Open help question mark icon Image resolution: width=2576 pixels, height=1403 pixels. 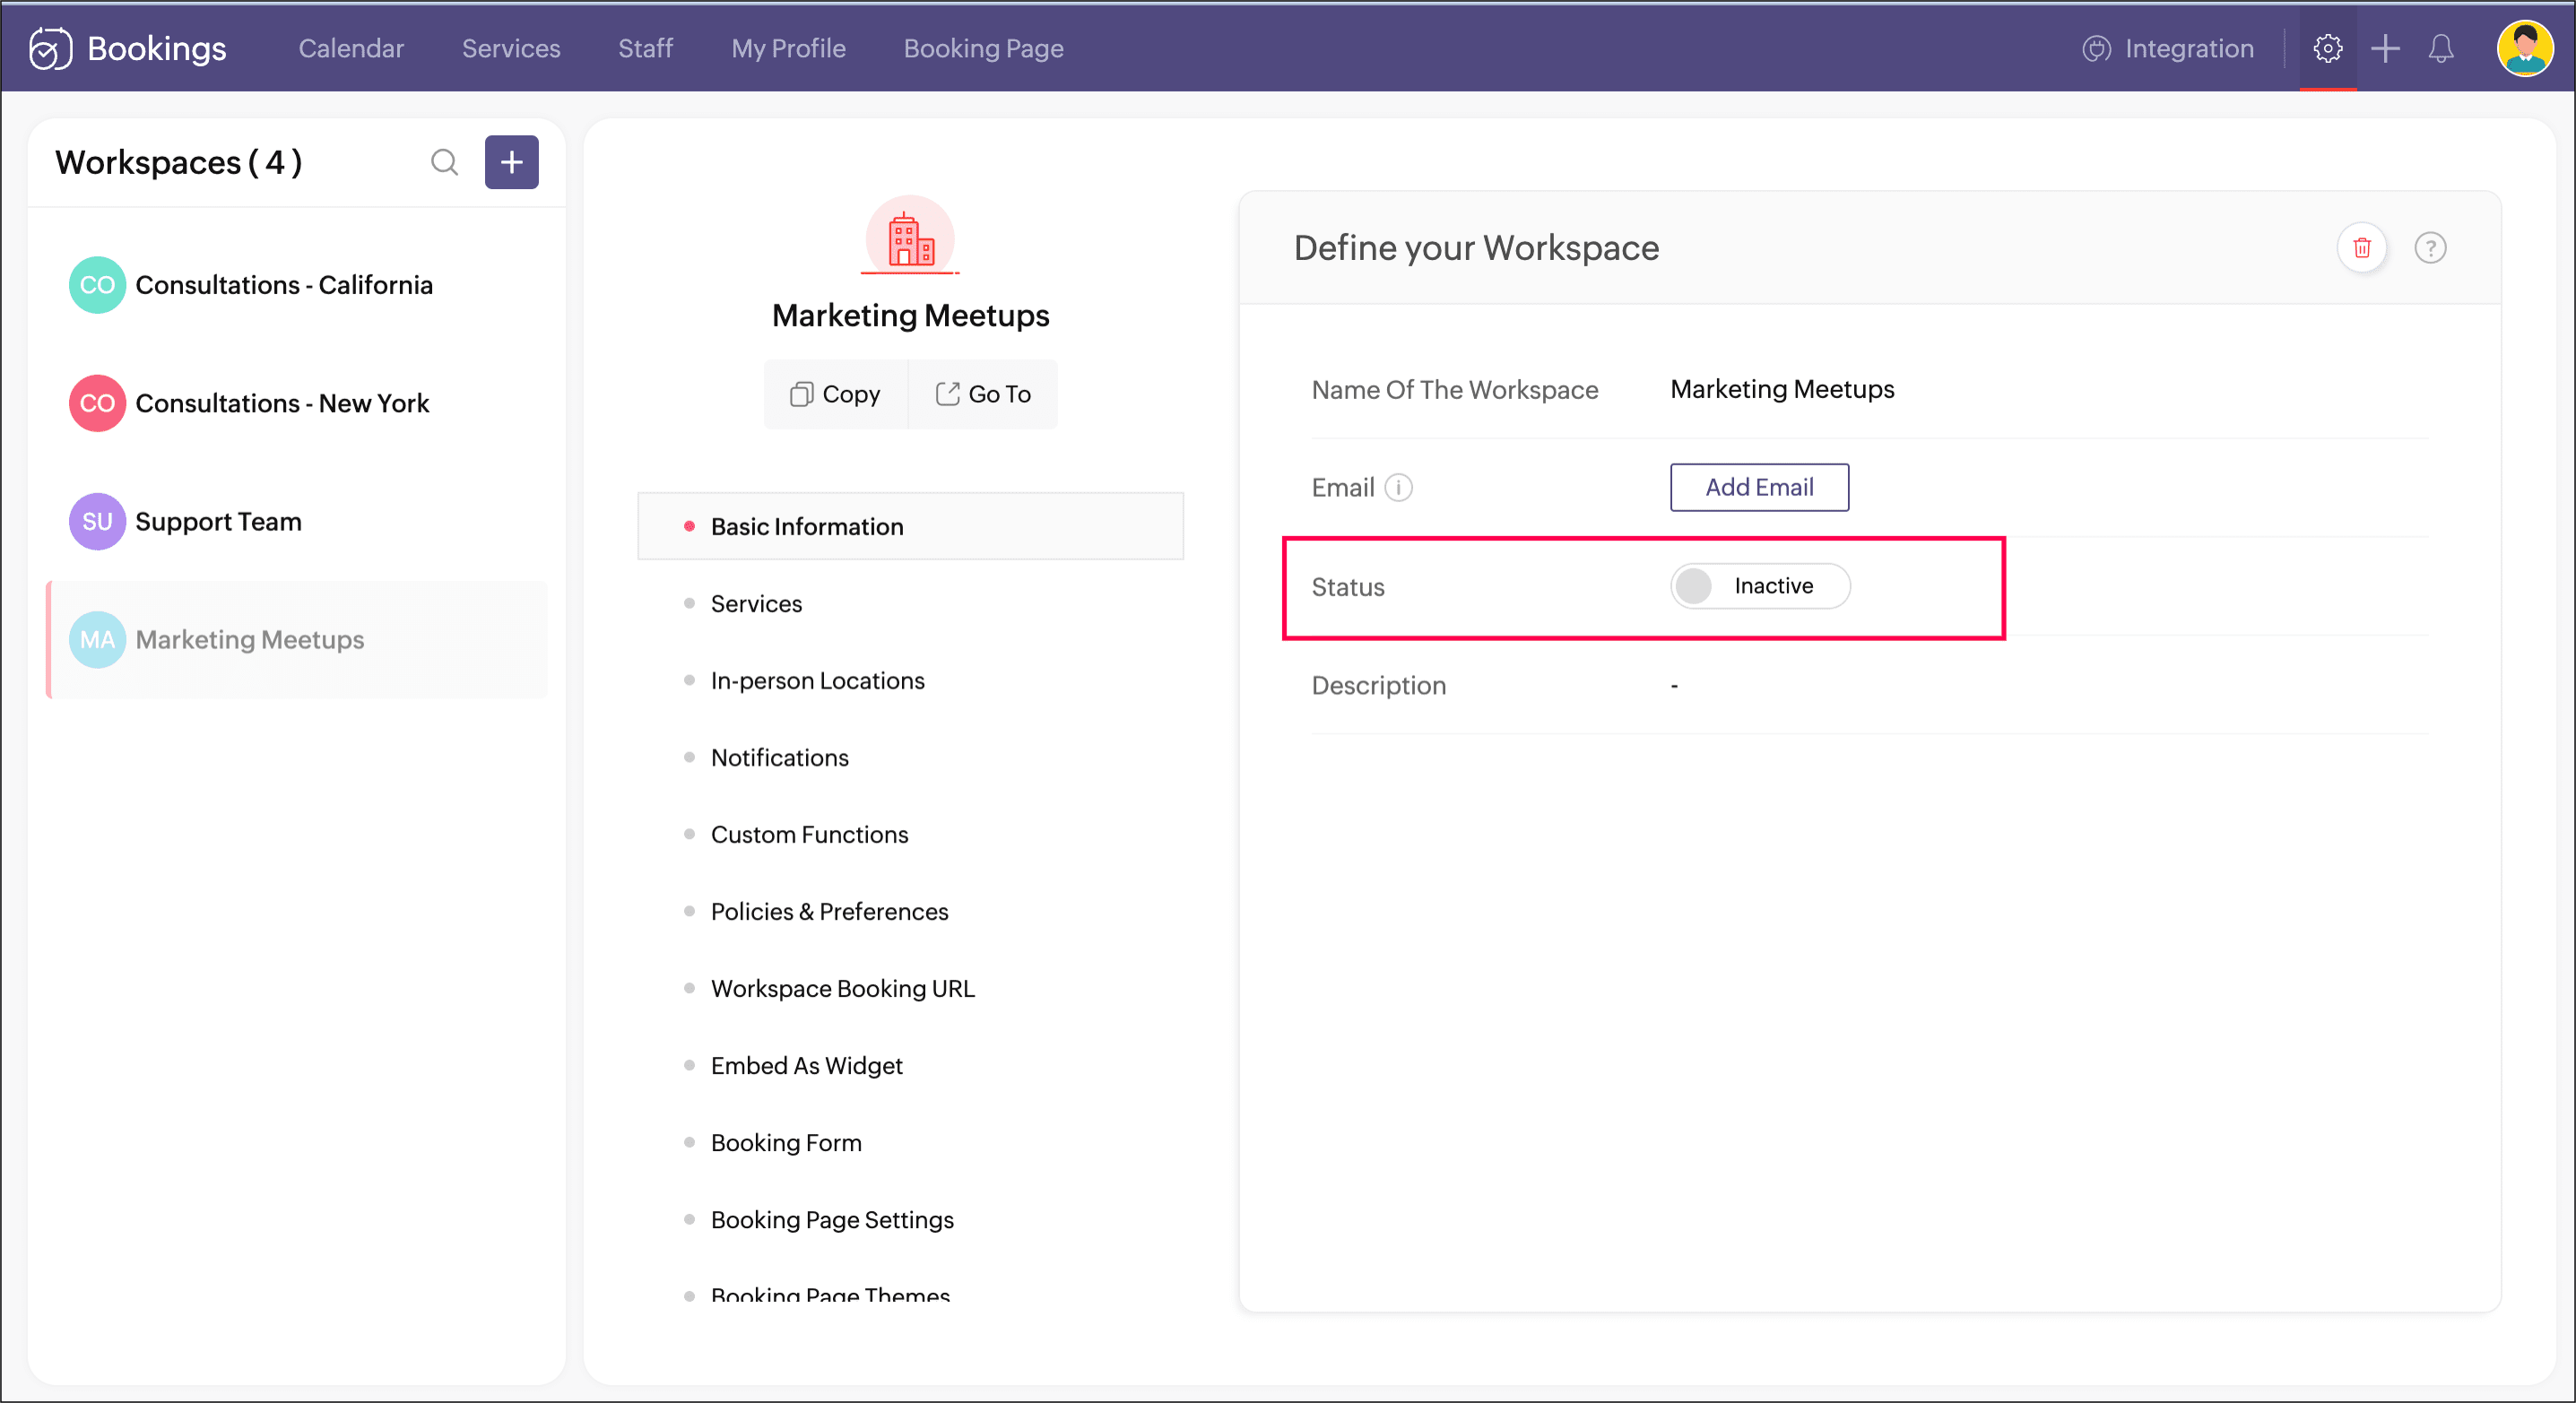(x=2430, y=247)
